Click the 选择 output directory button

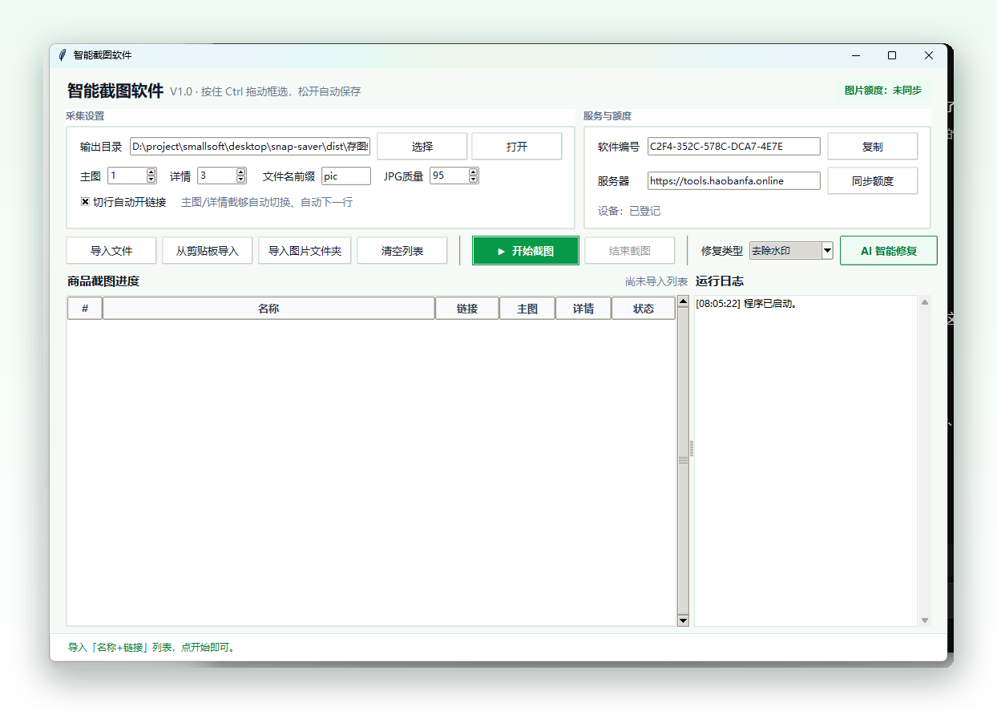point(422,147)
